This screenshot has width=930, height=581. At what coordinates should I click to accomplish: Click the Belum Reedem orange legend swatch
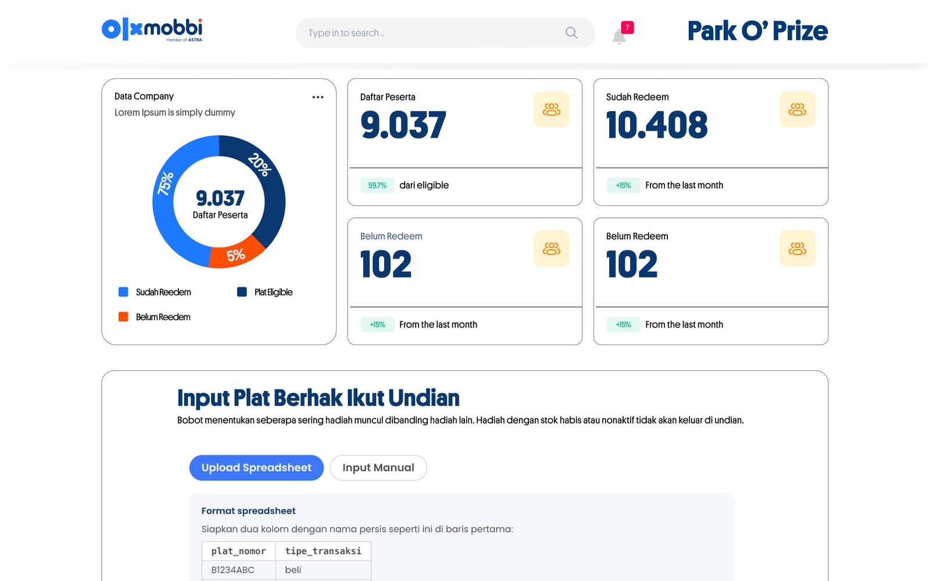click(123, 317)
